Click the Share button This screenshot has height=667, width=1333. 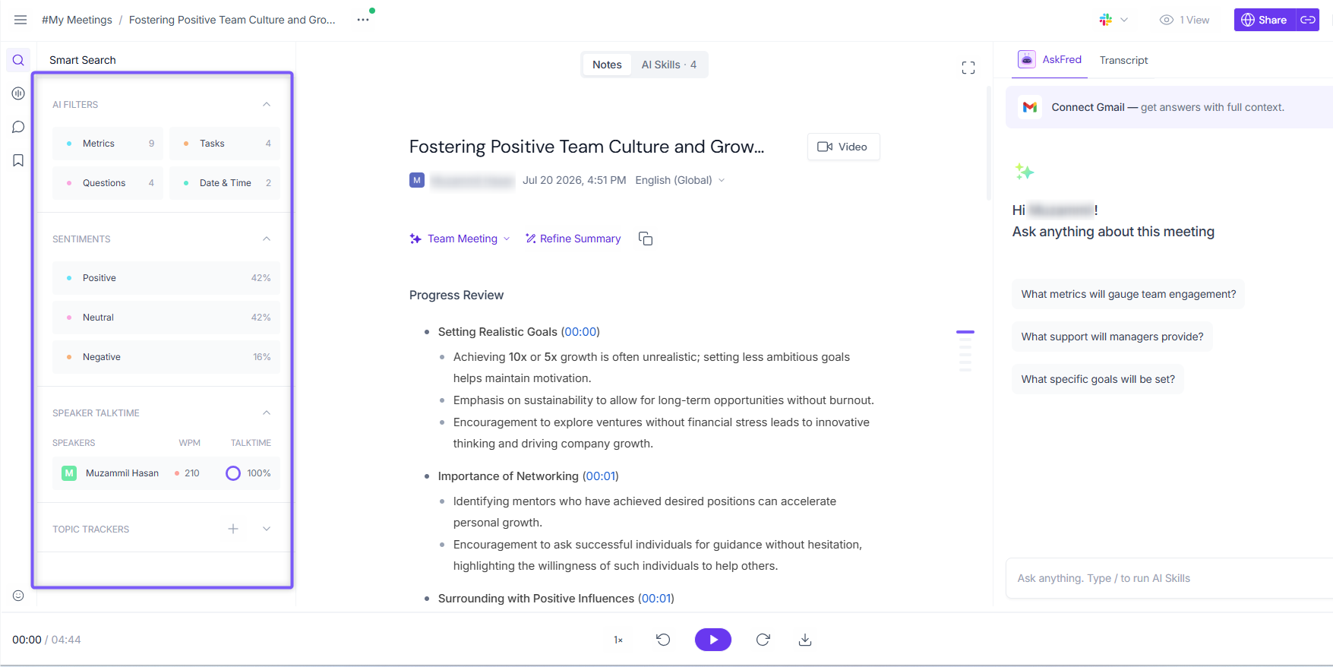pyautogui.click(x=1265, y=20)
